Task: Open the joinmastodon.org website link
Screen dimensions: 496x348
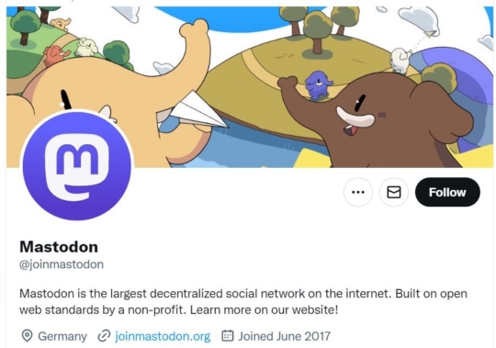Action: pyautogui.click(x=163, y=336)
